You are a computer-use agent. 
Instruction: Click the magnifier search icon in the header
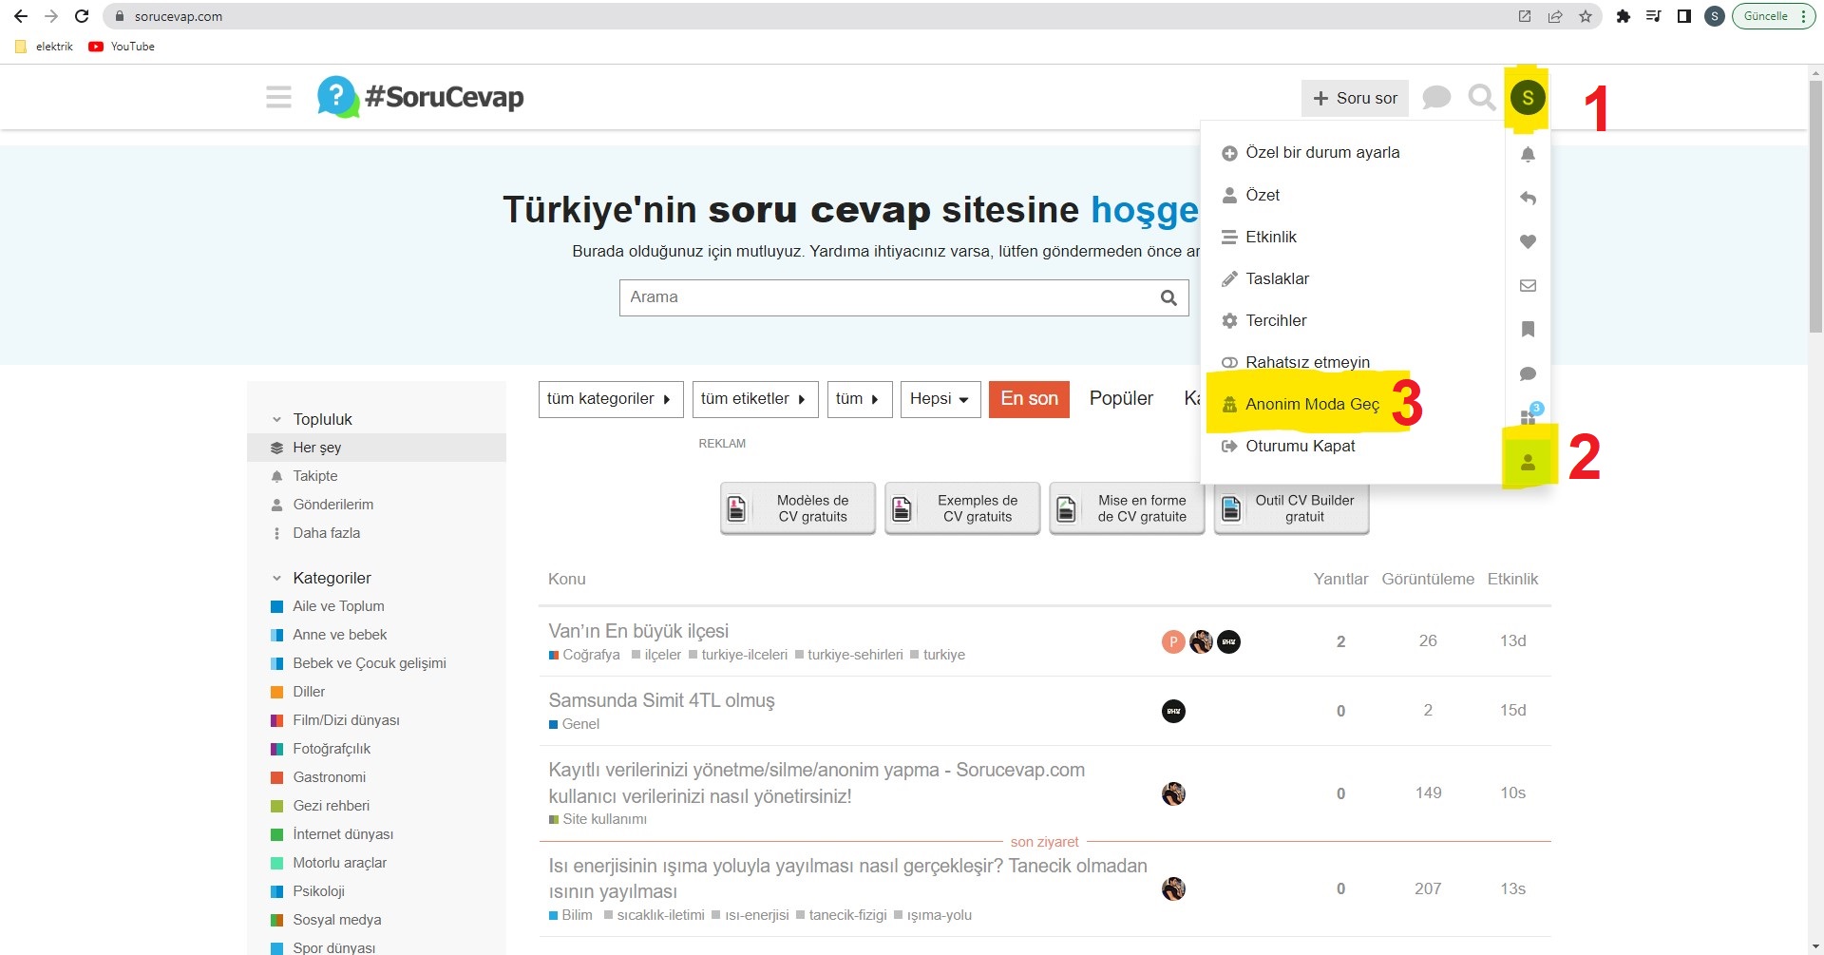point(1481,96)
